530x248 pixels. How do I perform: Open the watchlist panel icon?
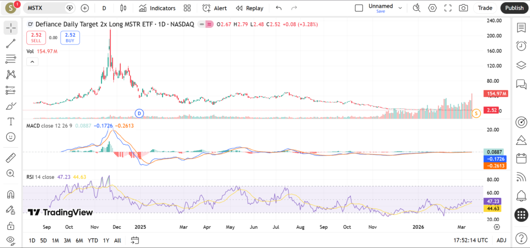pos(521,27)
